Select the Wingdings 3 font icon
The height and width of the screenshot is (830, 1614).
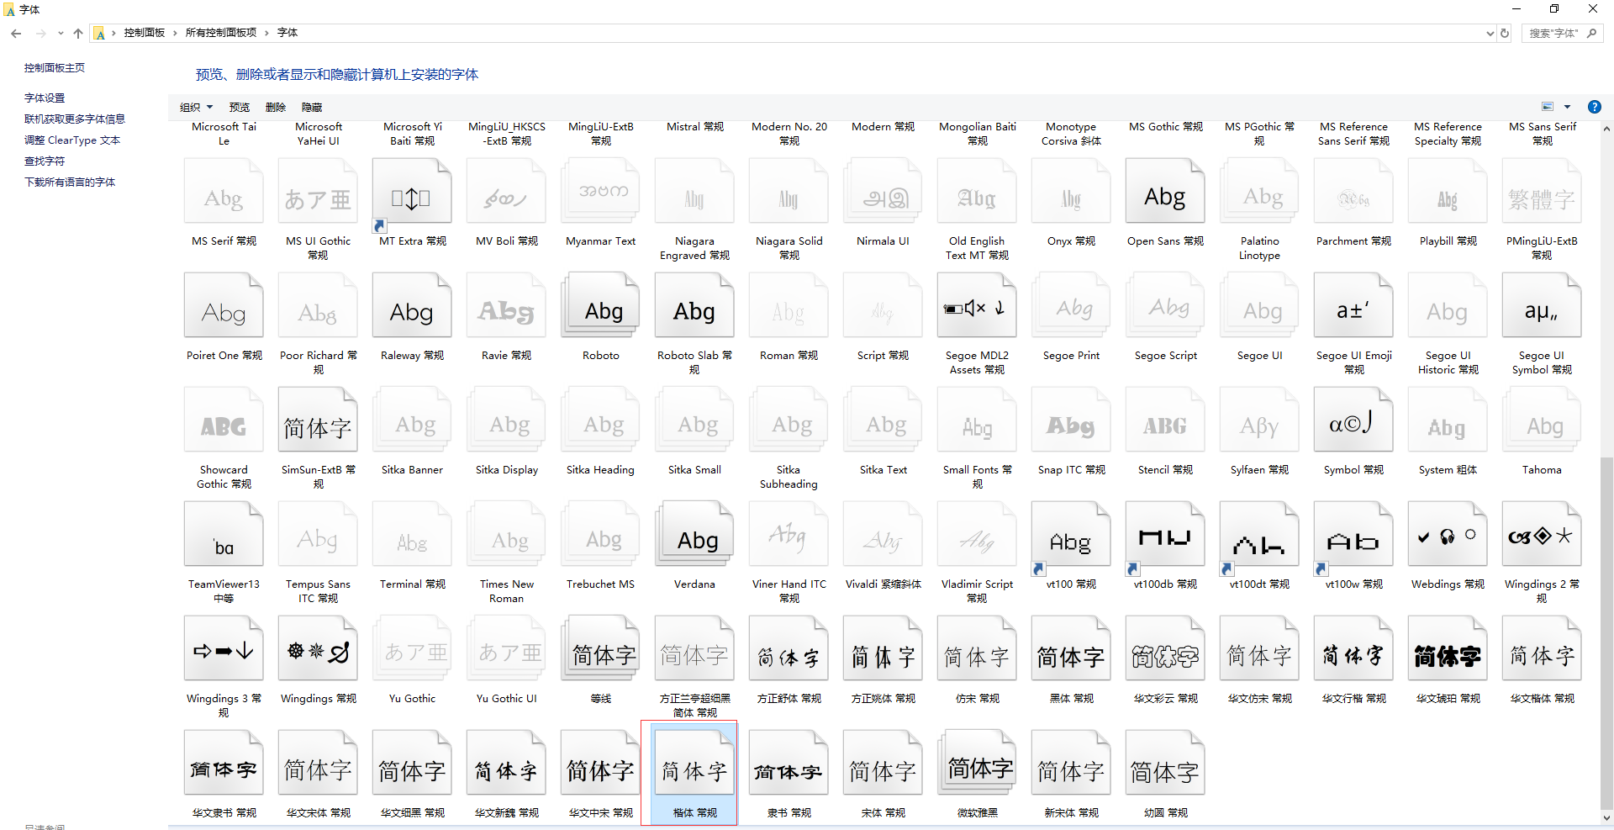[x=224, y=649]
